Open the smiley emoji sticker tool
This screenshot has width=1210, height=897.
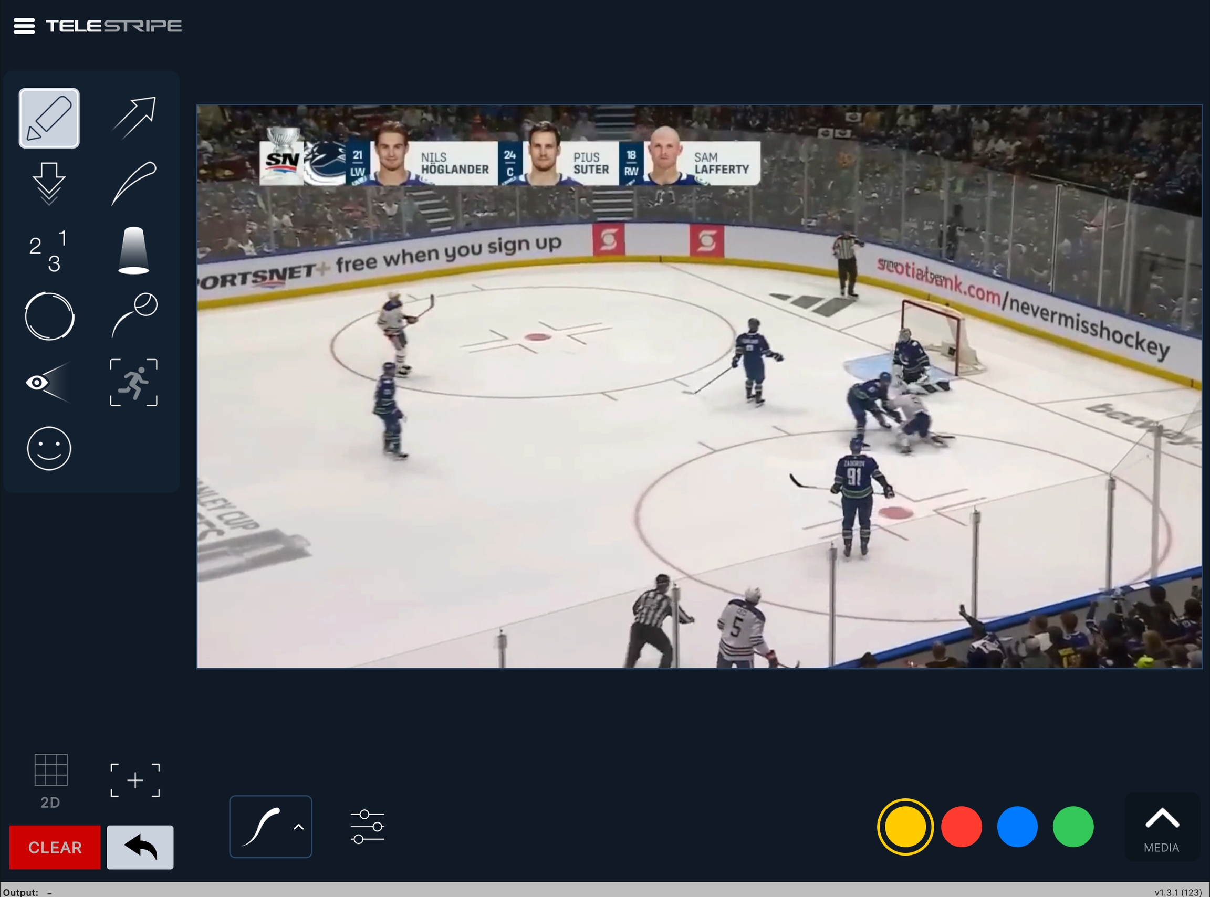point(49,448)
